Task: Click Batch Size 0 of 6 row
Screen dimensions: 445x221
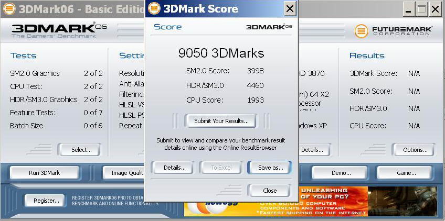Action: (56, 126)
